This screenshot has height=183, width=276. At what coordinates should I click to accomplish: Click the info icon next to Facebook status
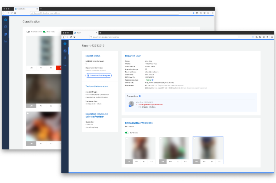pyautogui.click(x=153, y=80)
